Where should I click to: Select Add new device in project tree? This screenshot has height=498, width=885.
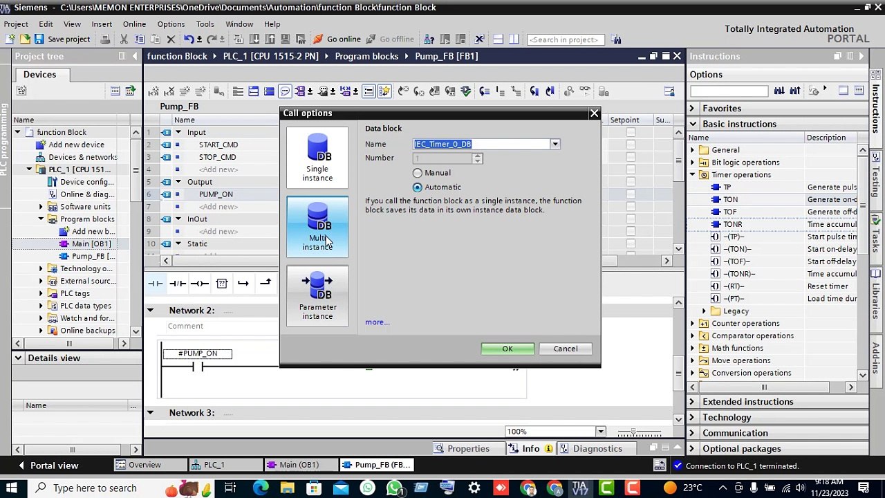pyautogui.click(x=77, y=145)
